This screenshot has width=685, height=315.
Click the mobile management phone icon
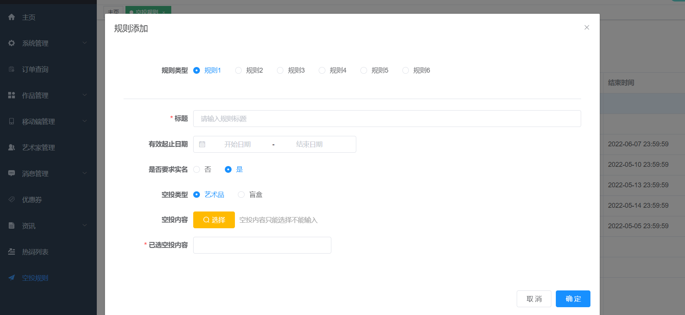(12, 121)
